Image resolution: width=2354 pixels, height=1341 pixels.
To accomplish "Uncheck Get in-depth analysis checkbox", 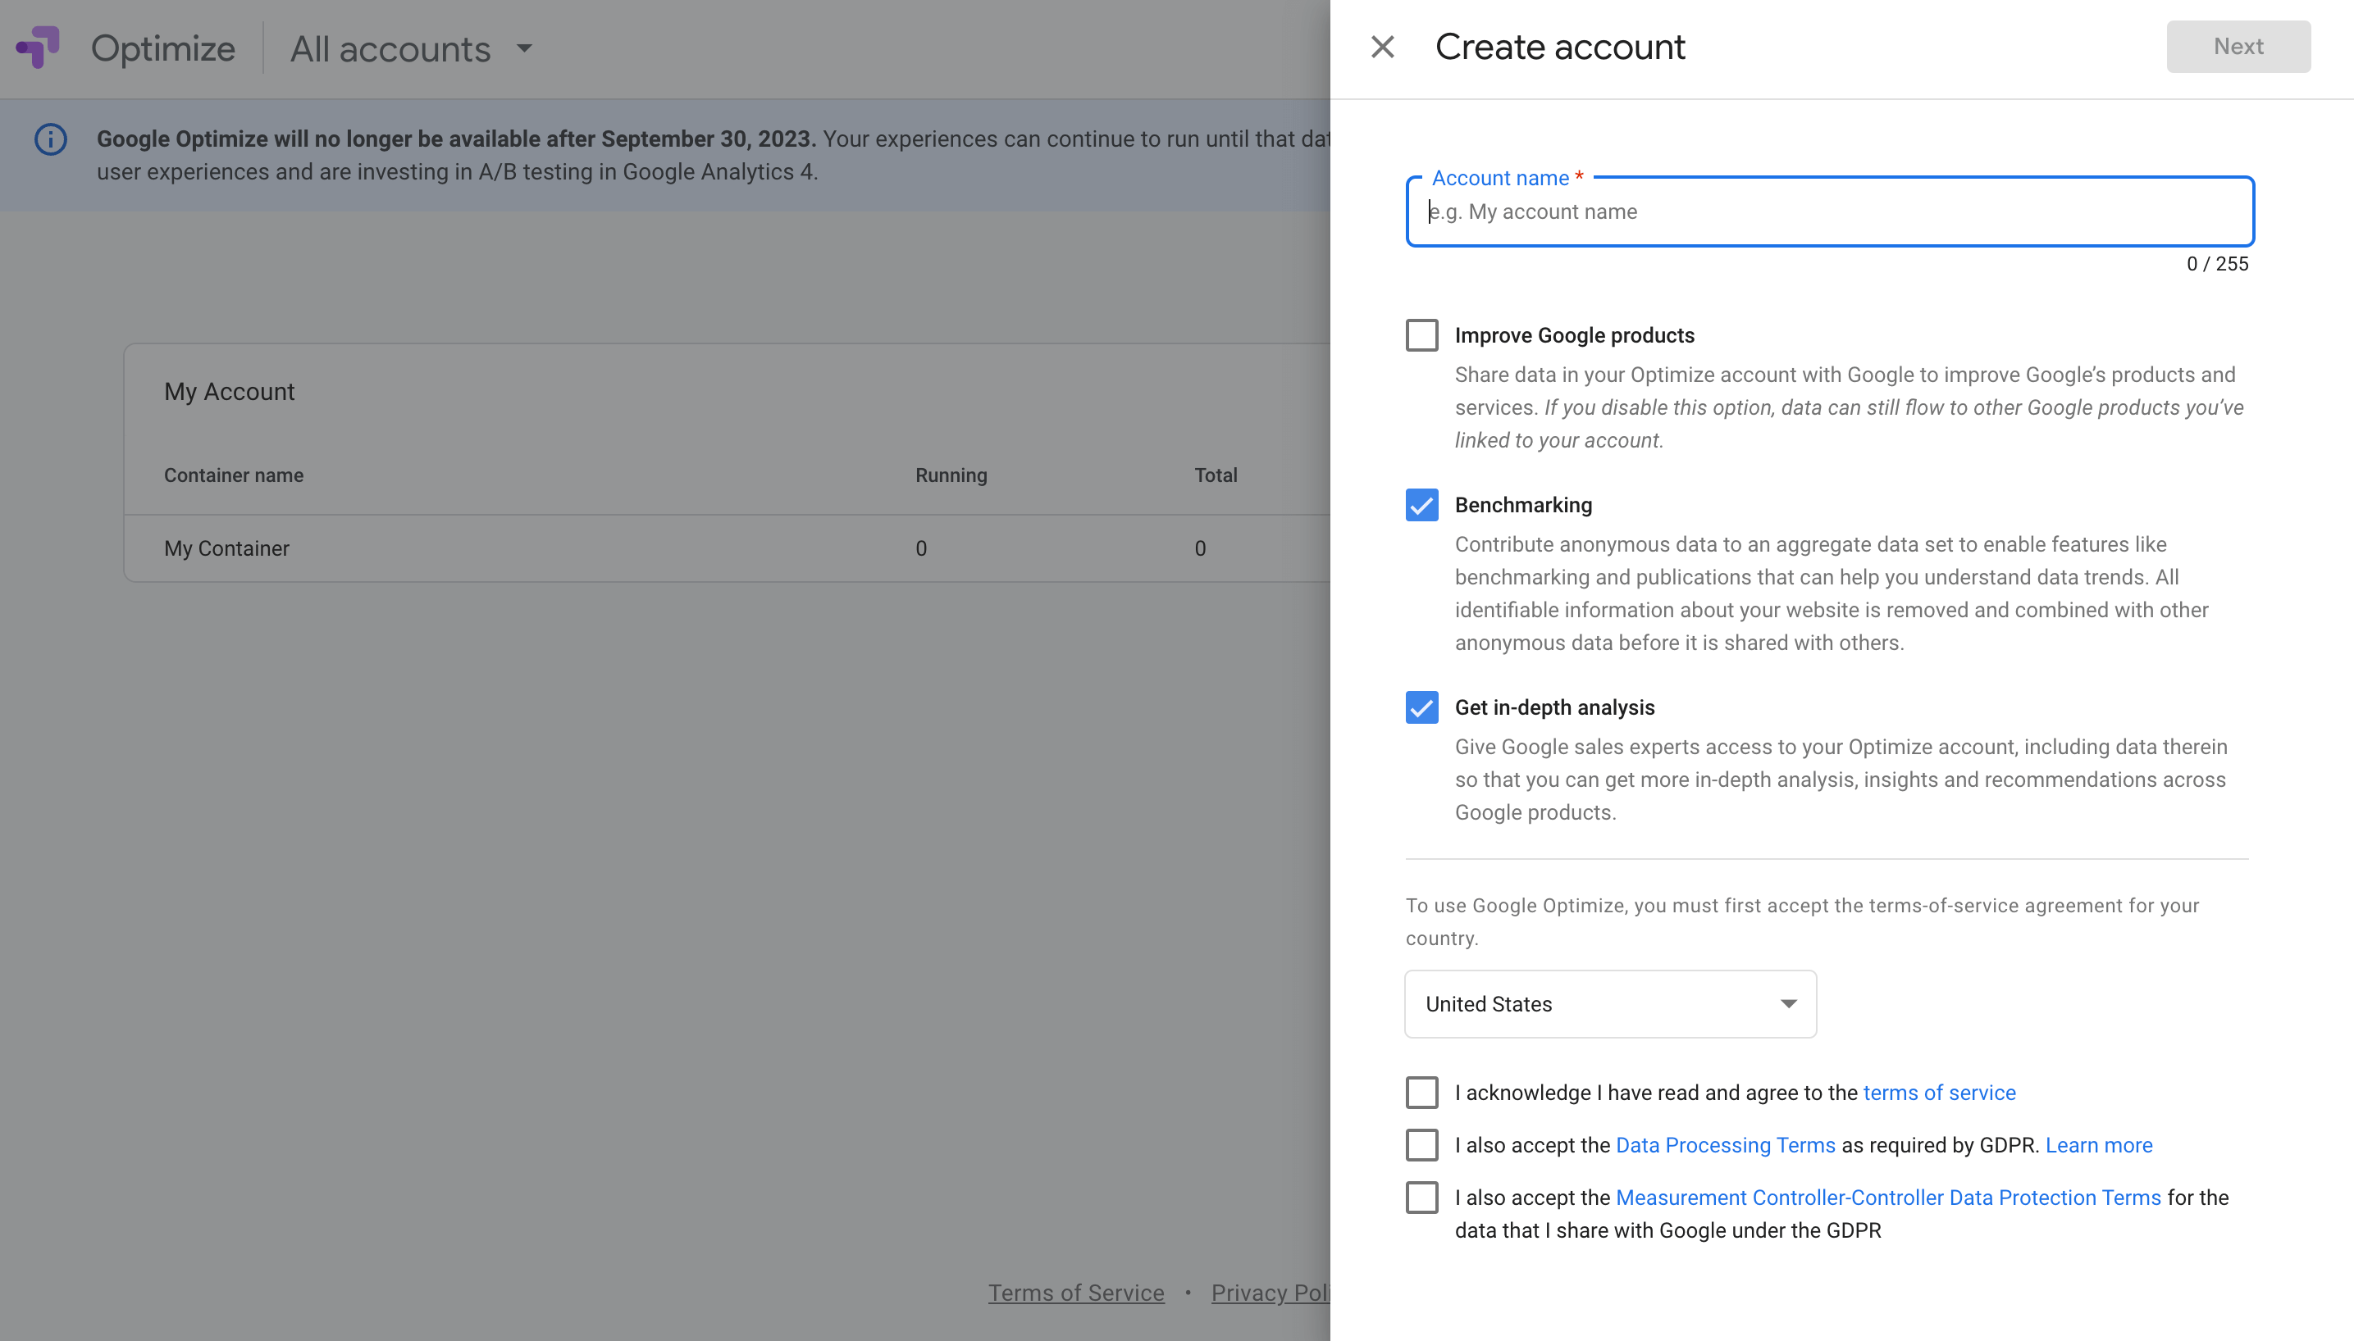I will [x=1421, y=707].
